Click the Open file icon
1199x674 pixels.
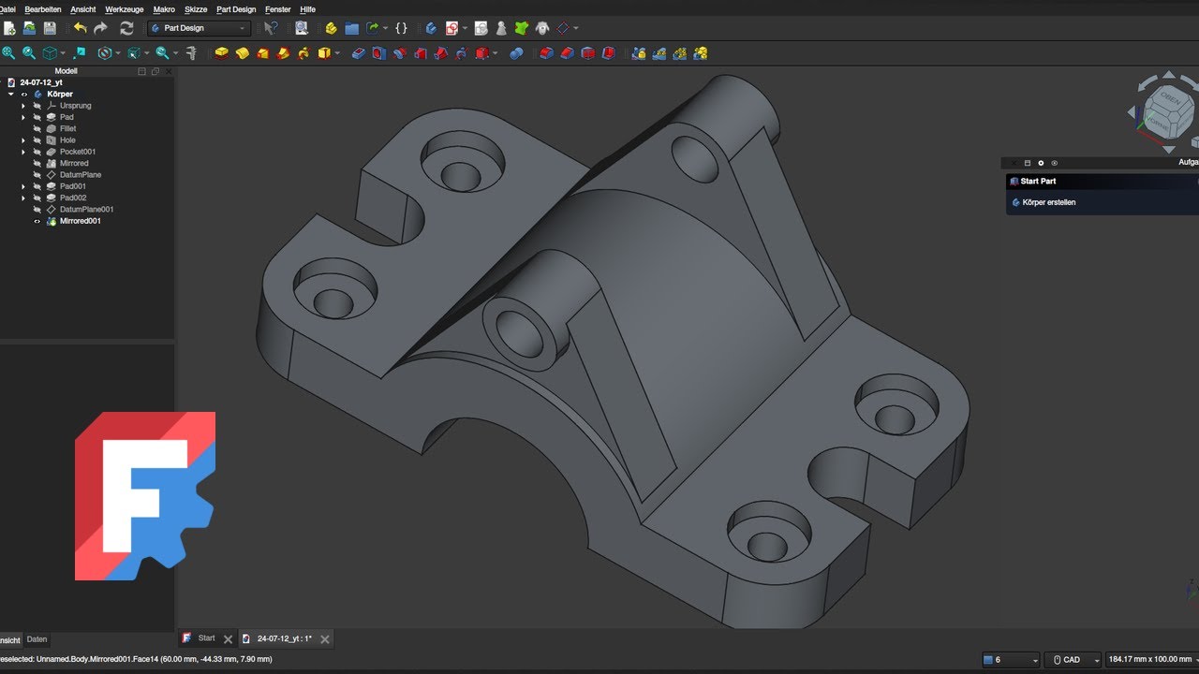point(29,28)
